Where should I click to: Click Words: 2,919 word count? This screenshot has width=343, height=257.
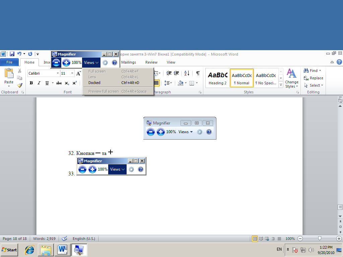pos(44,239)
